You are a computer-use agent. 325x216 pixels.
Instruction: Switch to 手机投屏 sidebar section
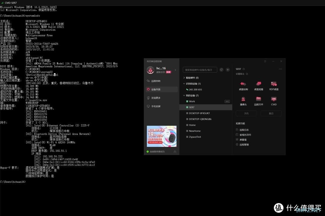tap(162, 106)
